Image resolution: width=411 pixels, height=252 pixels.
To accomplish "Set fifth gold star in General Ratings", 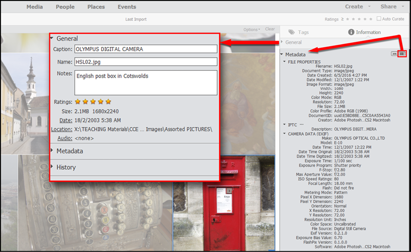I will [108, 102].
